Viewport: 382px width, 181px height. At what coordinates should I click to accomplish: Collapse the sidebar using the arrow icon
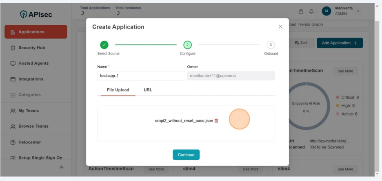(x=62, y=167)
